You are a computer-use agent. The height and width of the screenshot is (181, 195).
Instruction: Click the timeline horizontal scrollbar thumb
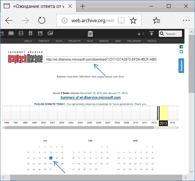(79, 128)
